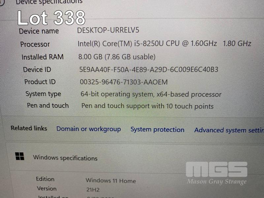The width and height of the screenshot is (264, 198).
Task: Click the Pen and touch support value
Action: (x=148, y=106)
